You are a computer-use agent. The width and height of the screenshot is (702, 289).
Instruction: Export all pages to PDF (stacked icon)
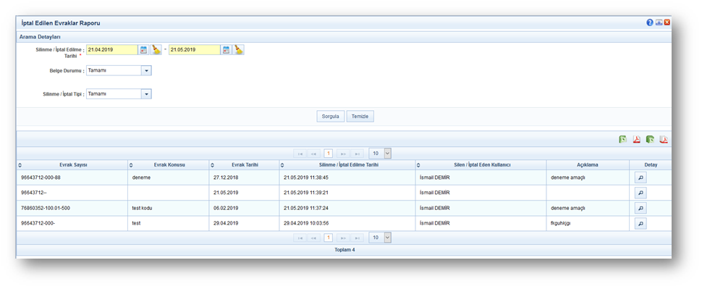point(664,140)
